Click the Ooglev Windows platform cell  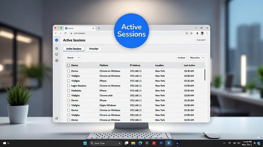(108, 105)
